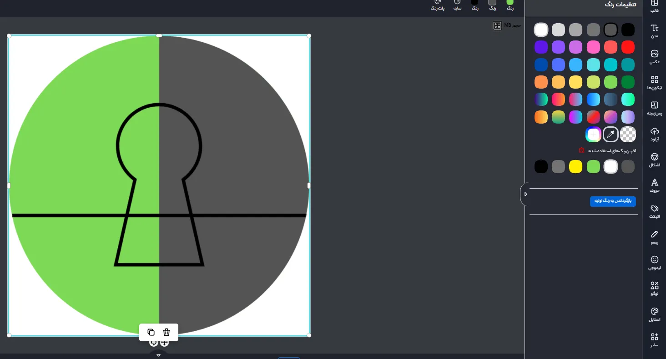This screenshot has width=666, height=359.
Task: Open the متن (text) tool in sidebar
Action: 654,31
